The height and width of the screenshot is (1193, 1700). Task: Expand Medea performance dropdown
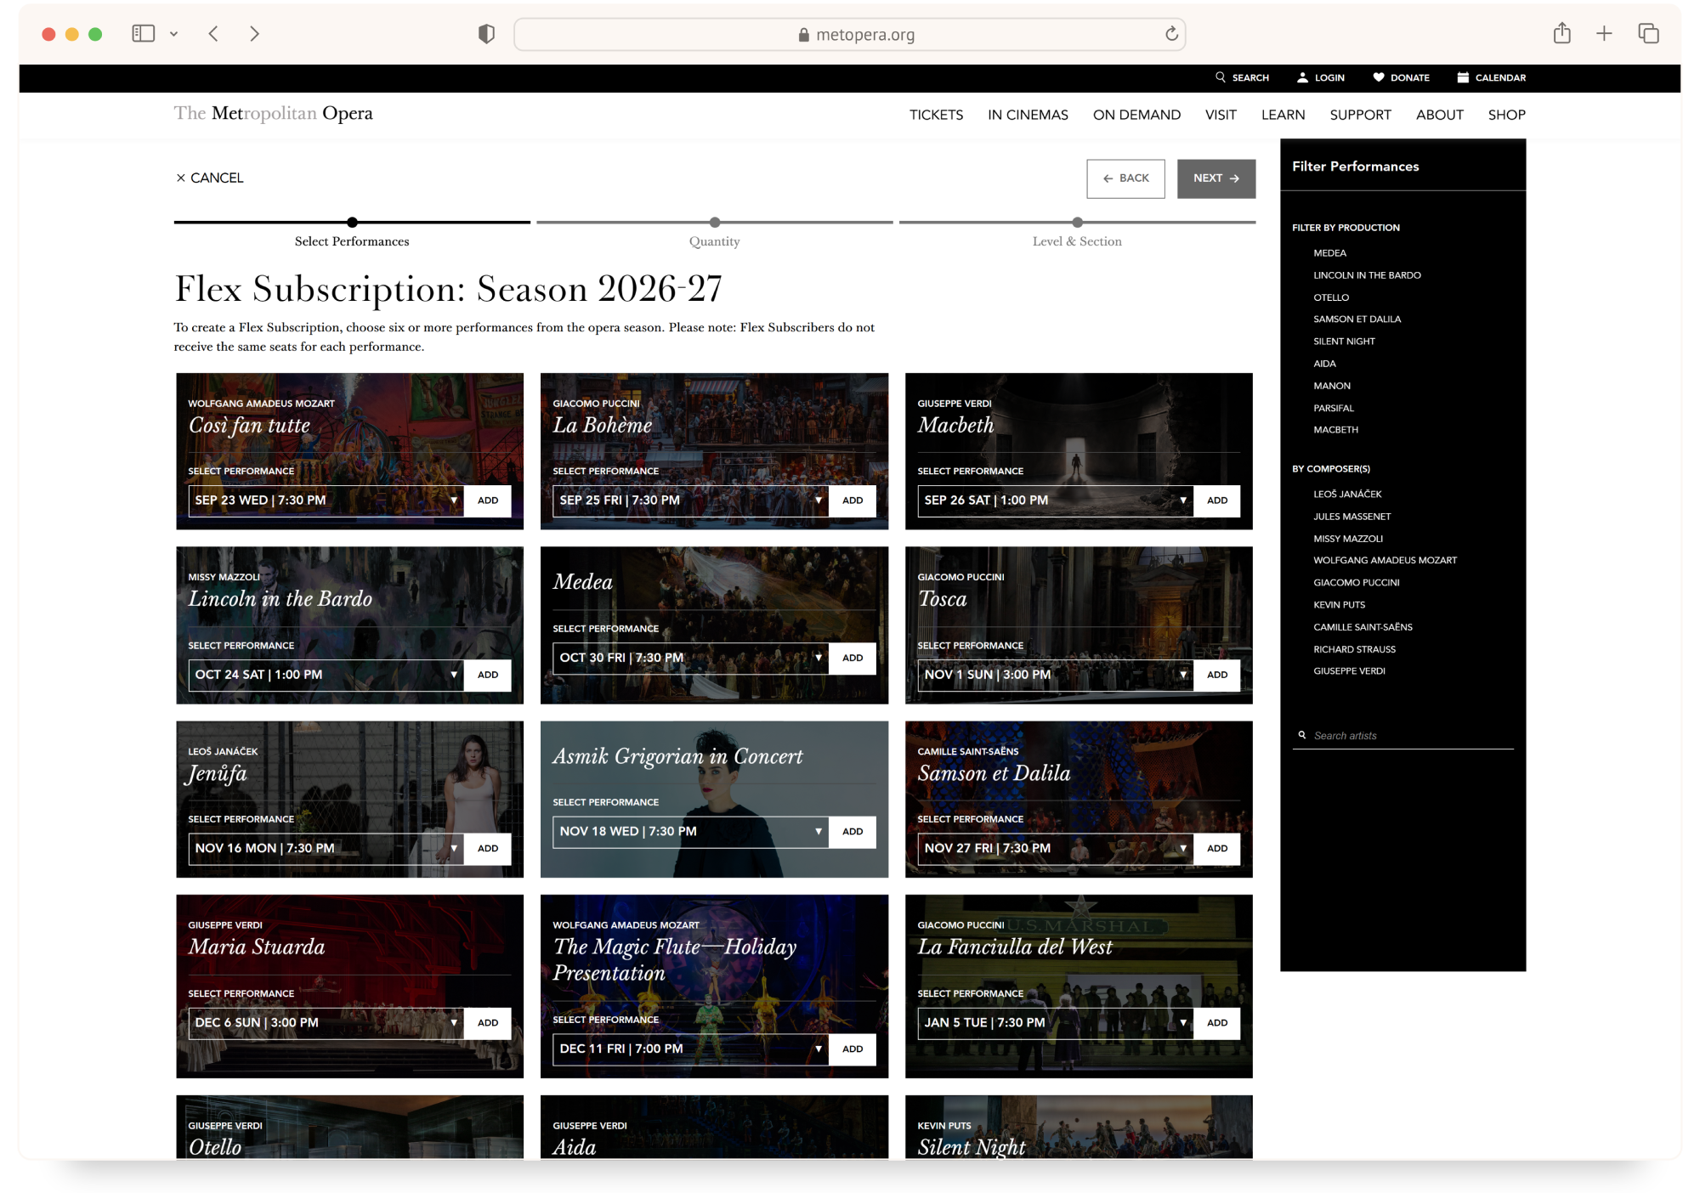[690, 658]
